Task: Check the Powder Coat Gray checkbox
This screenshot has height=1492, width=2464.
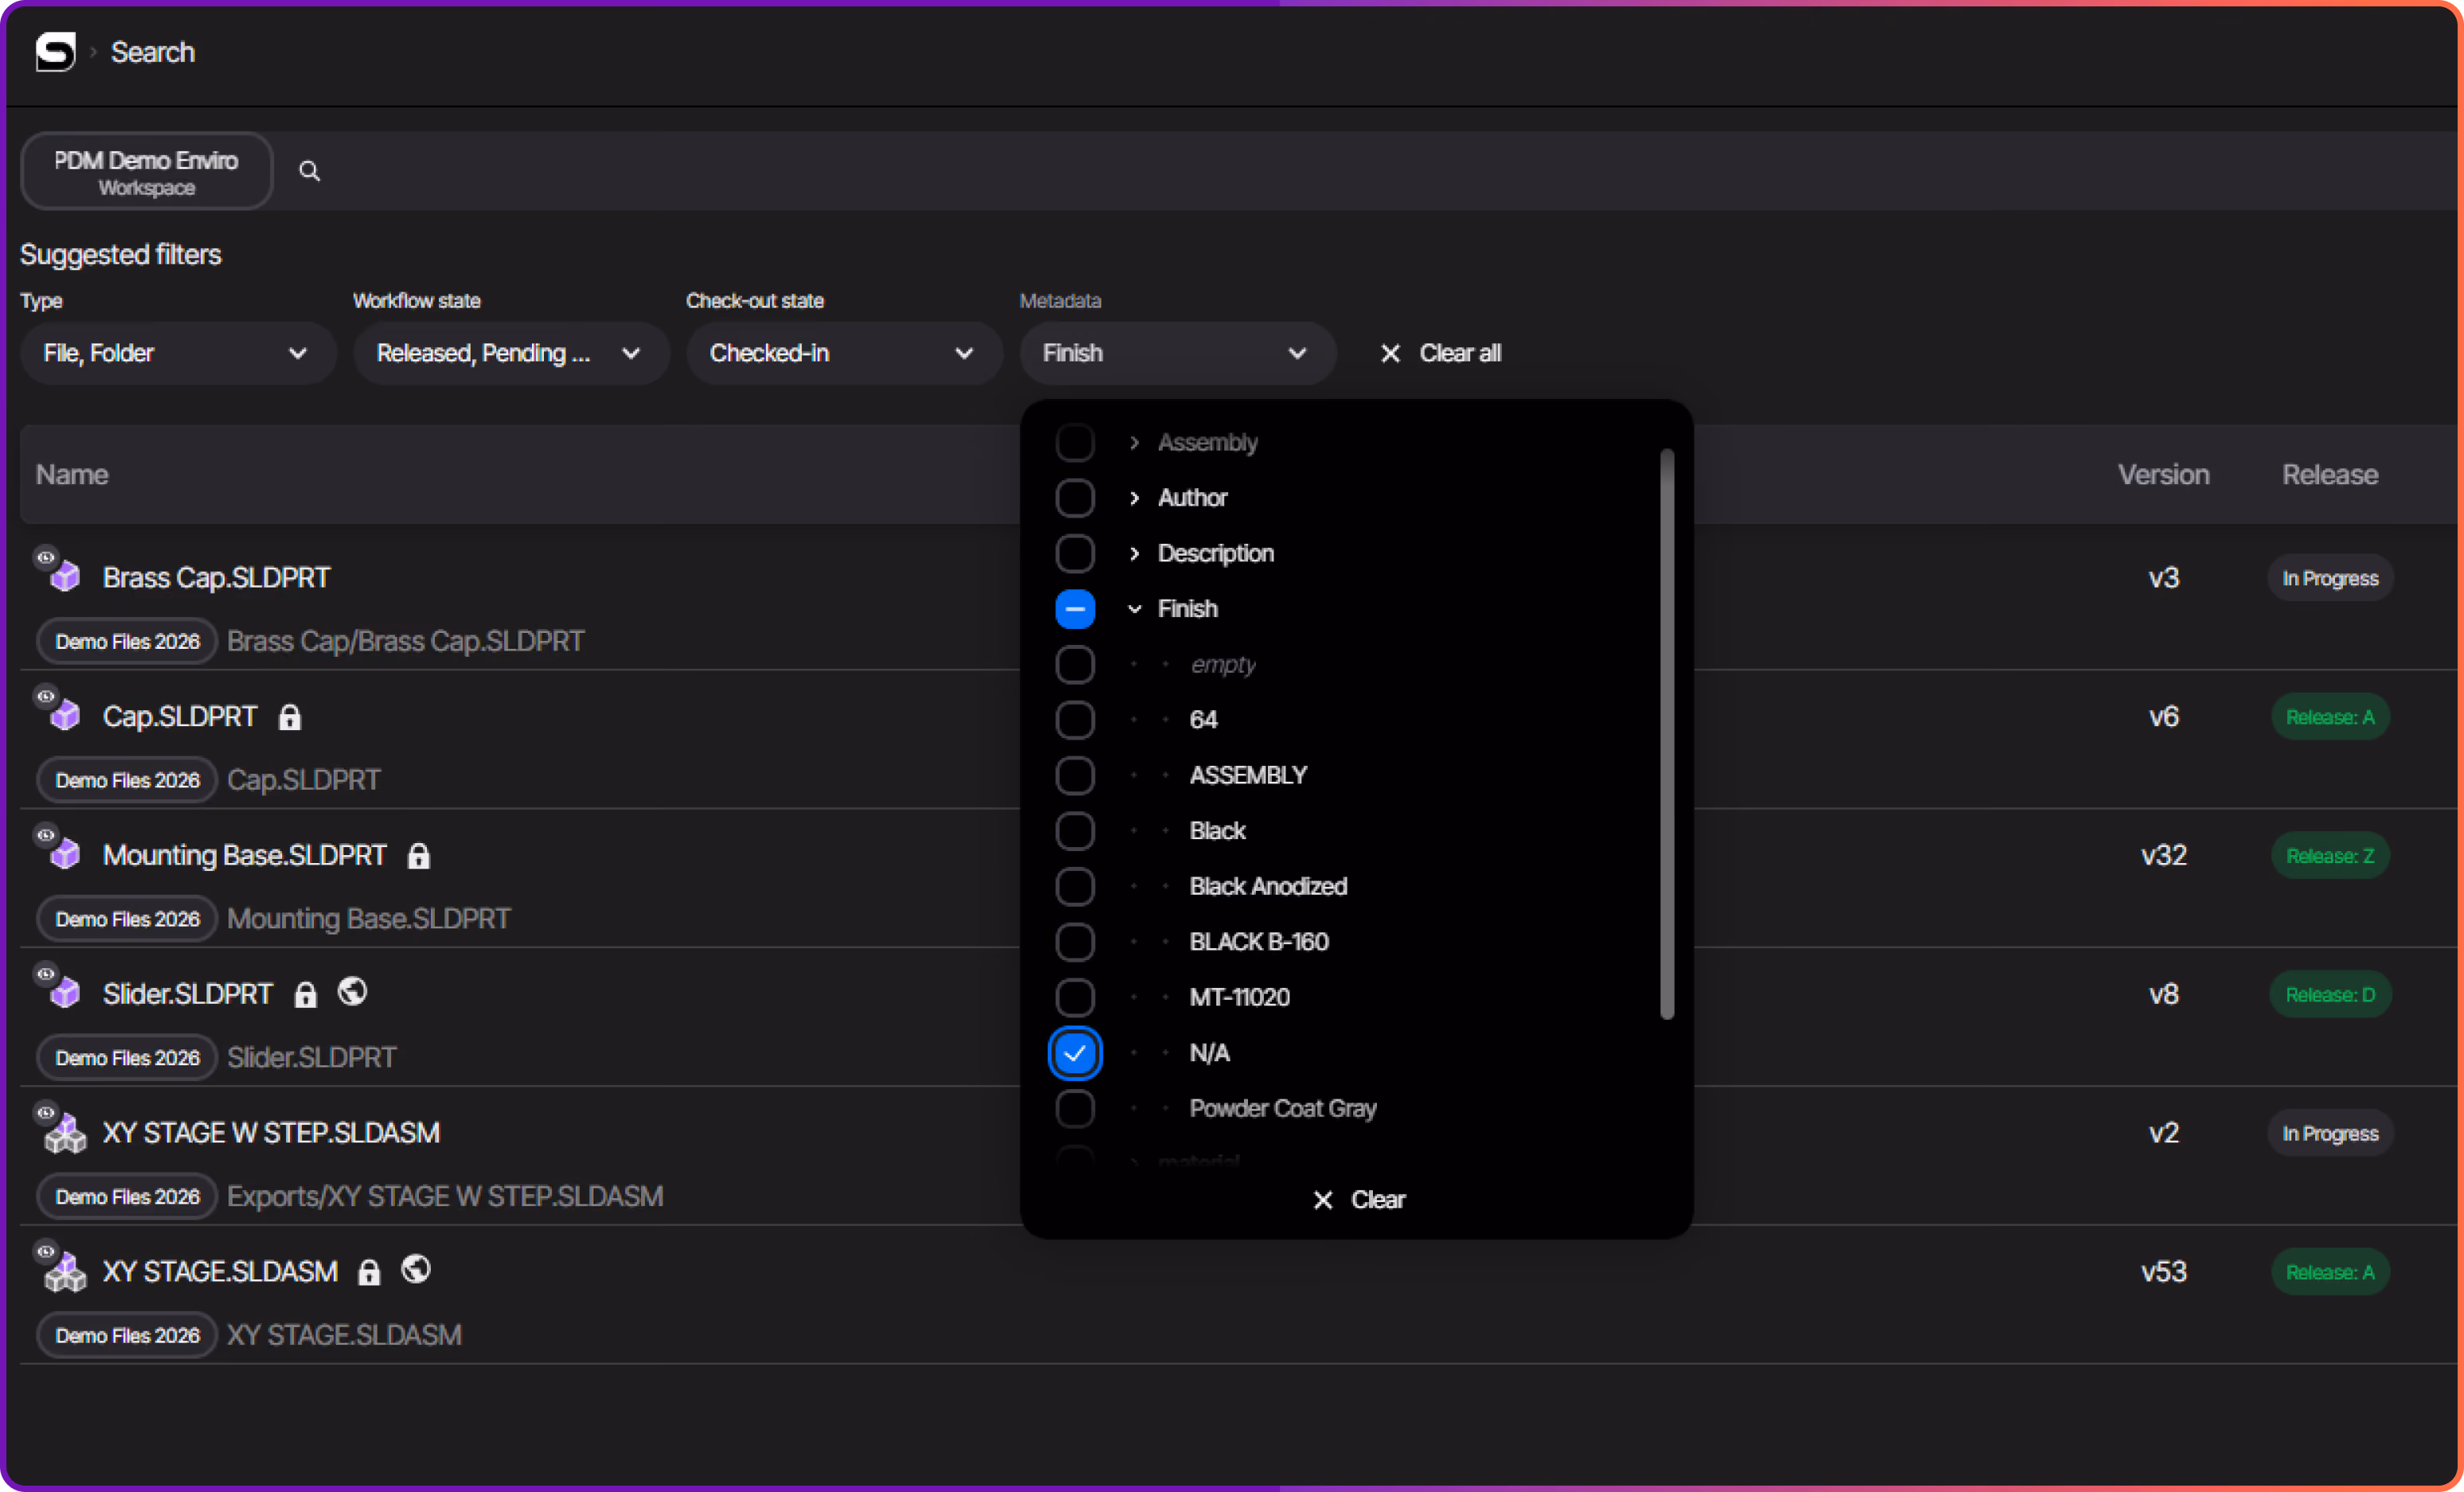Action: coord(1075,1108)
